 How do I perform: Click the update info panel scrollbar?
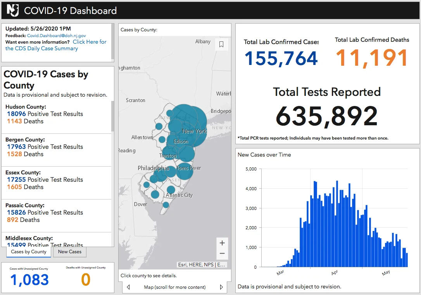pos(113,41)
